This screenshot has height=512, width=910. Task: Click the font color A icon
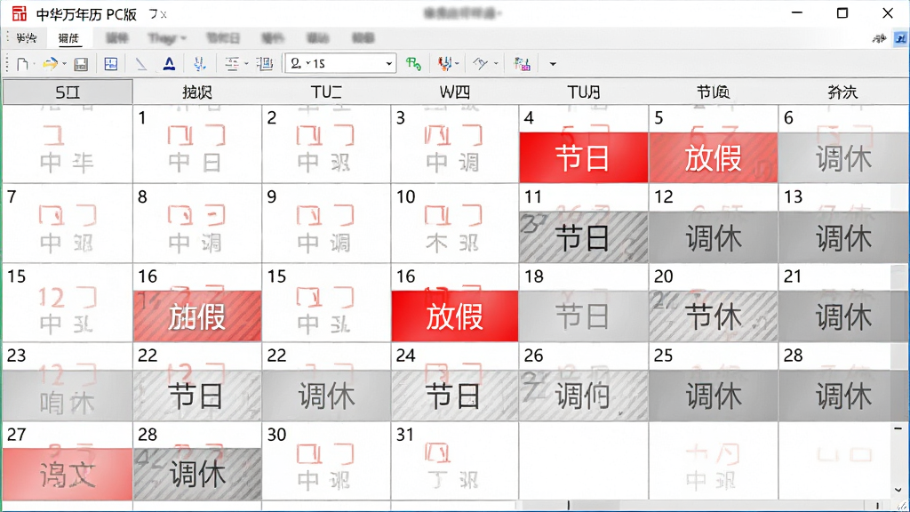tap(169, 64)
